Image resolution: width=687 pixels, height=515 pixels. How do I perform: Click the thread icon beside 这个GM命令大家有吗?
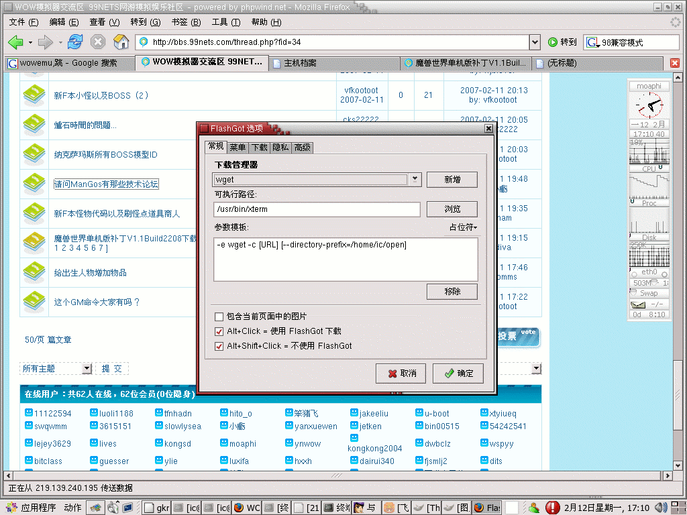pos(34,302)
